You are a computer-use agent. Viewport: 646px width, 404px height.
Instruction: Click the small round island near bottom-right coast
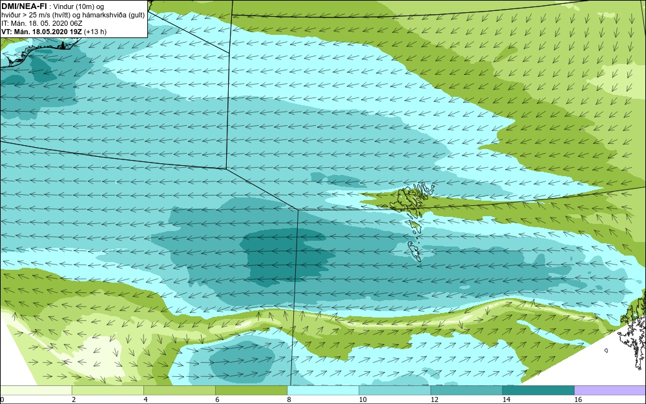pyautogui.click(x=606, y=350)
